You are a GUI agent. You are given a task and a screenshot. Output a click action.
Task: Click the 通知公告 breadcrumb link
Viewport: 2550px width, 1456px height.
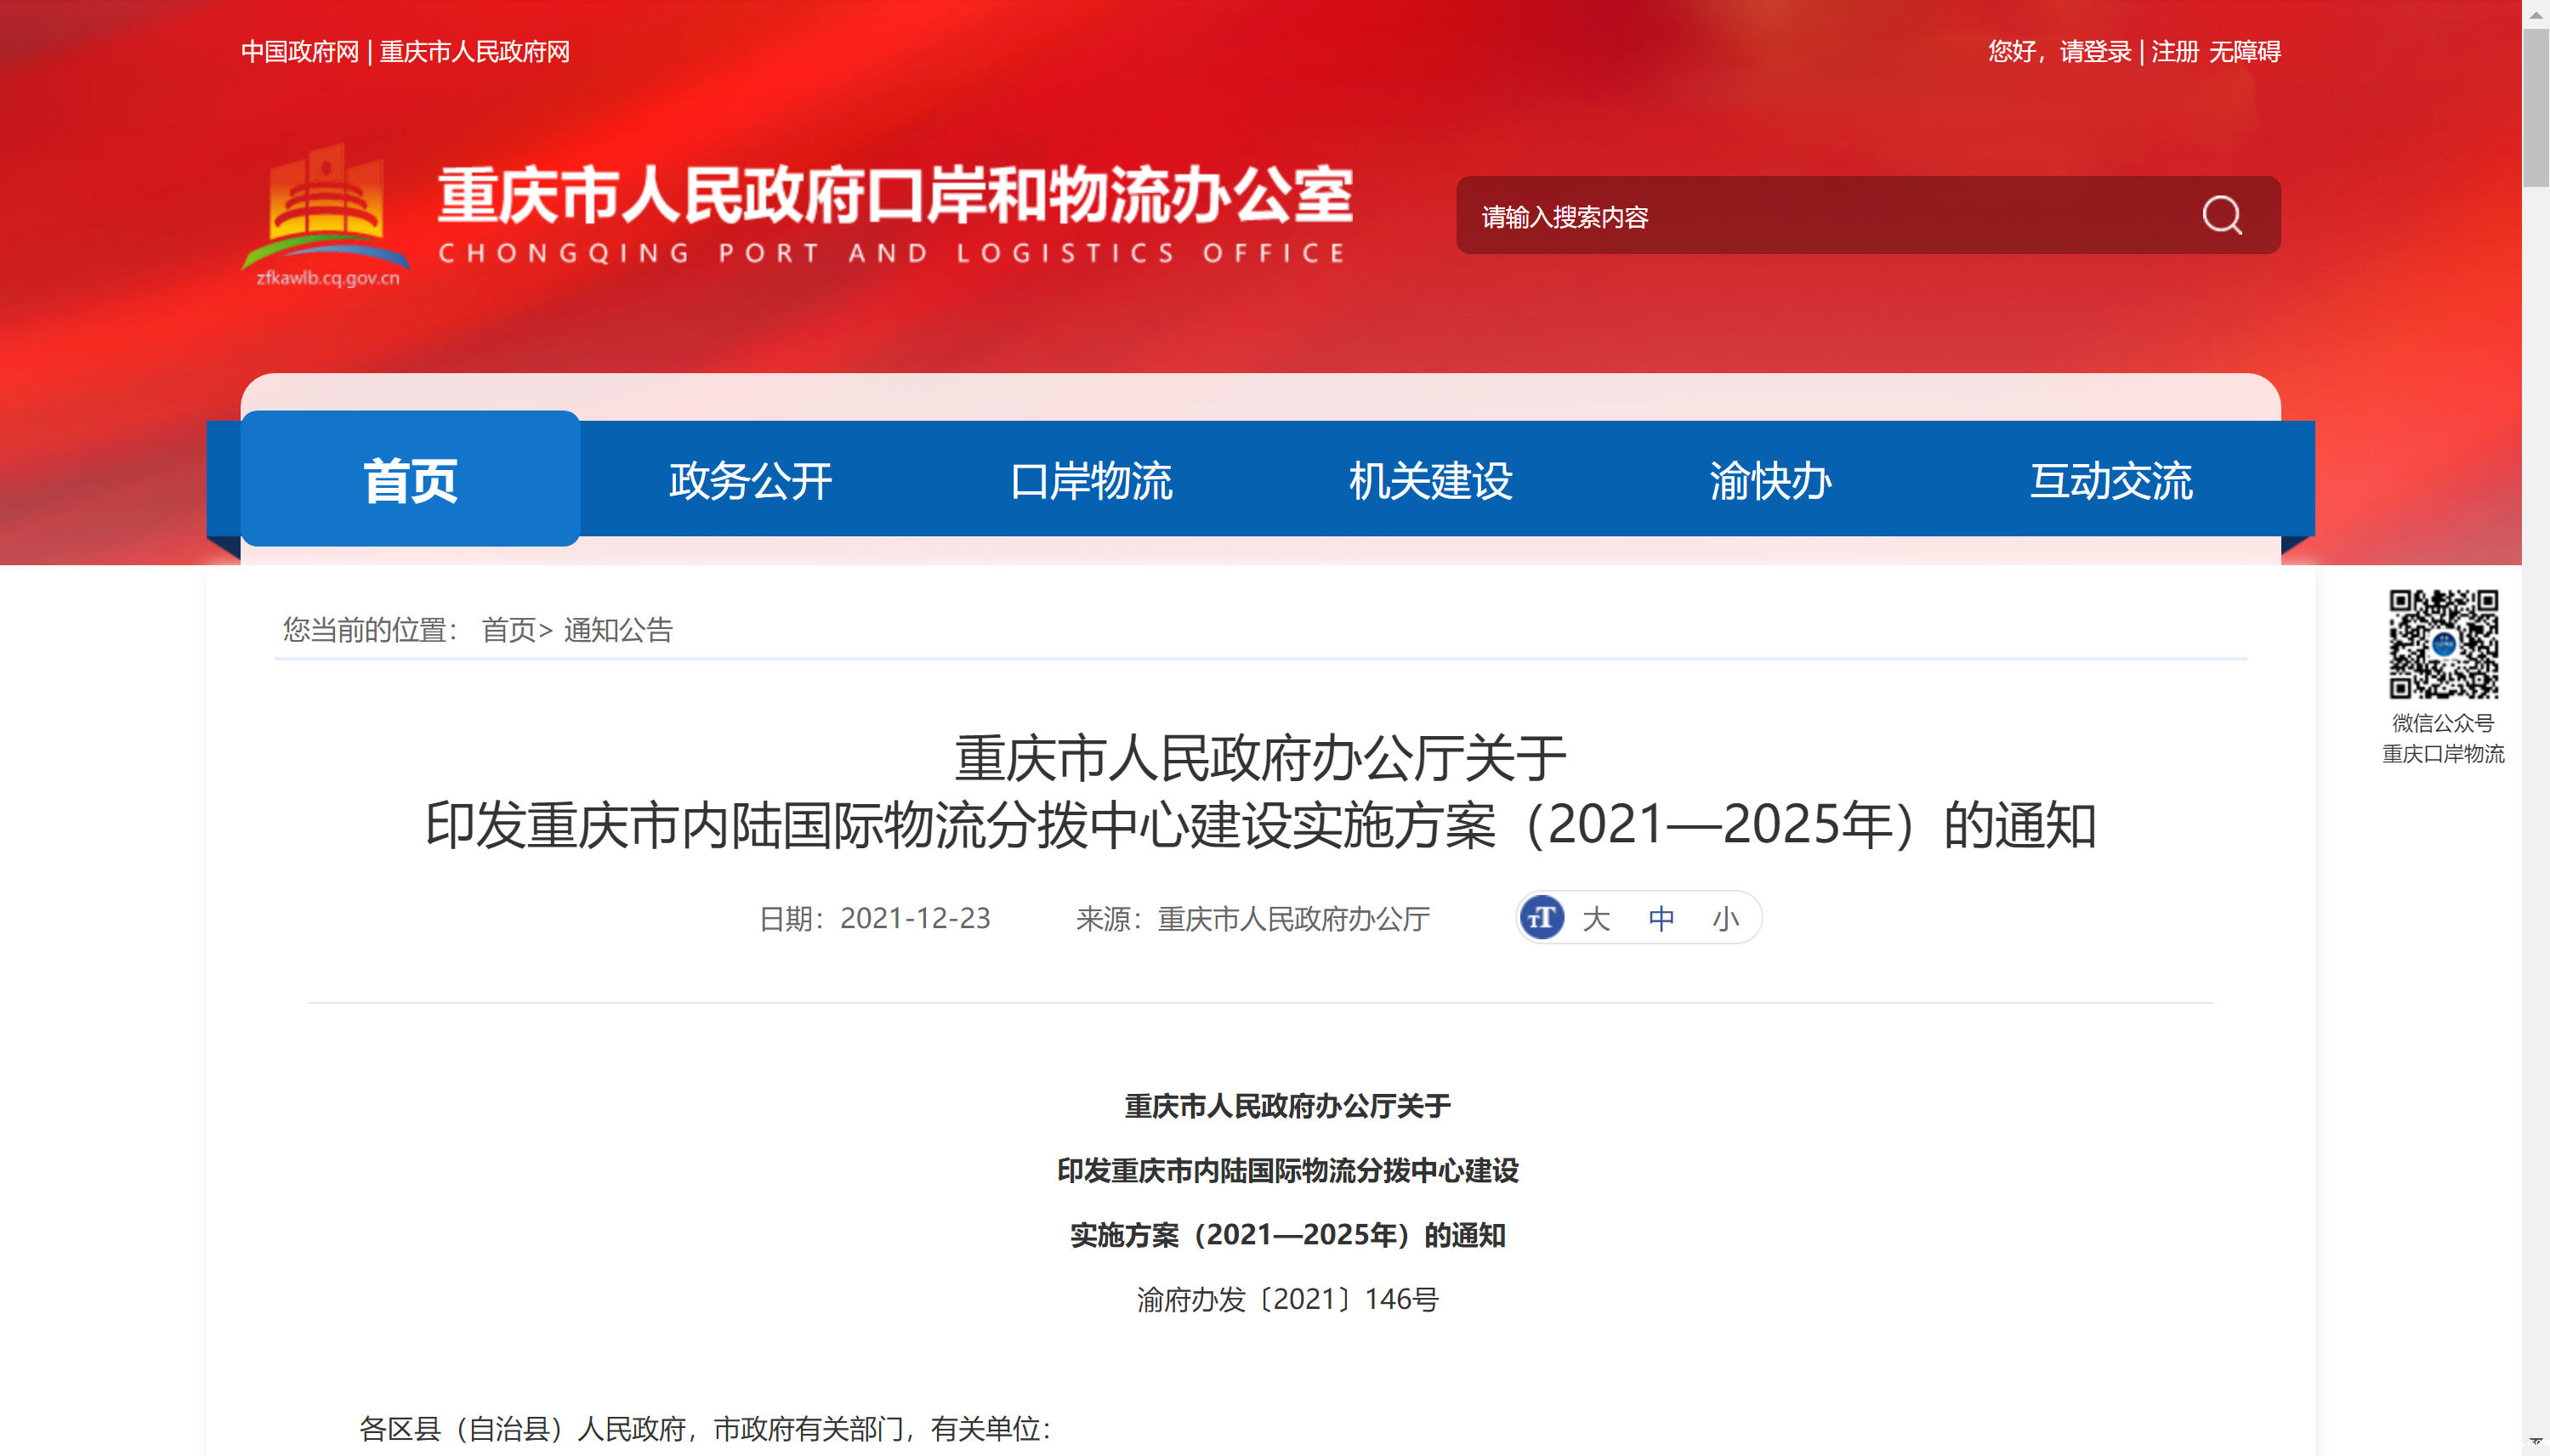(617, 630)
